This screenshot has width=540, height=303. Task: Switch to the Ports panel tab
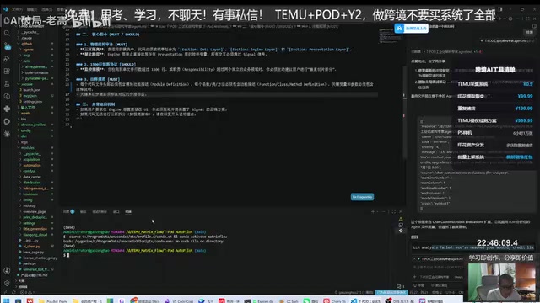pyautogui.click(x=116, y=211)
